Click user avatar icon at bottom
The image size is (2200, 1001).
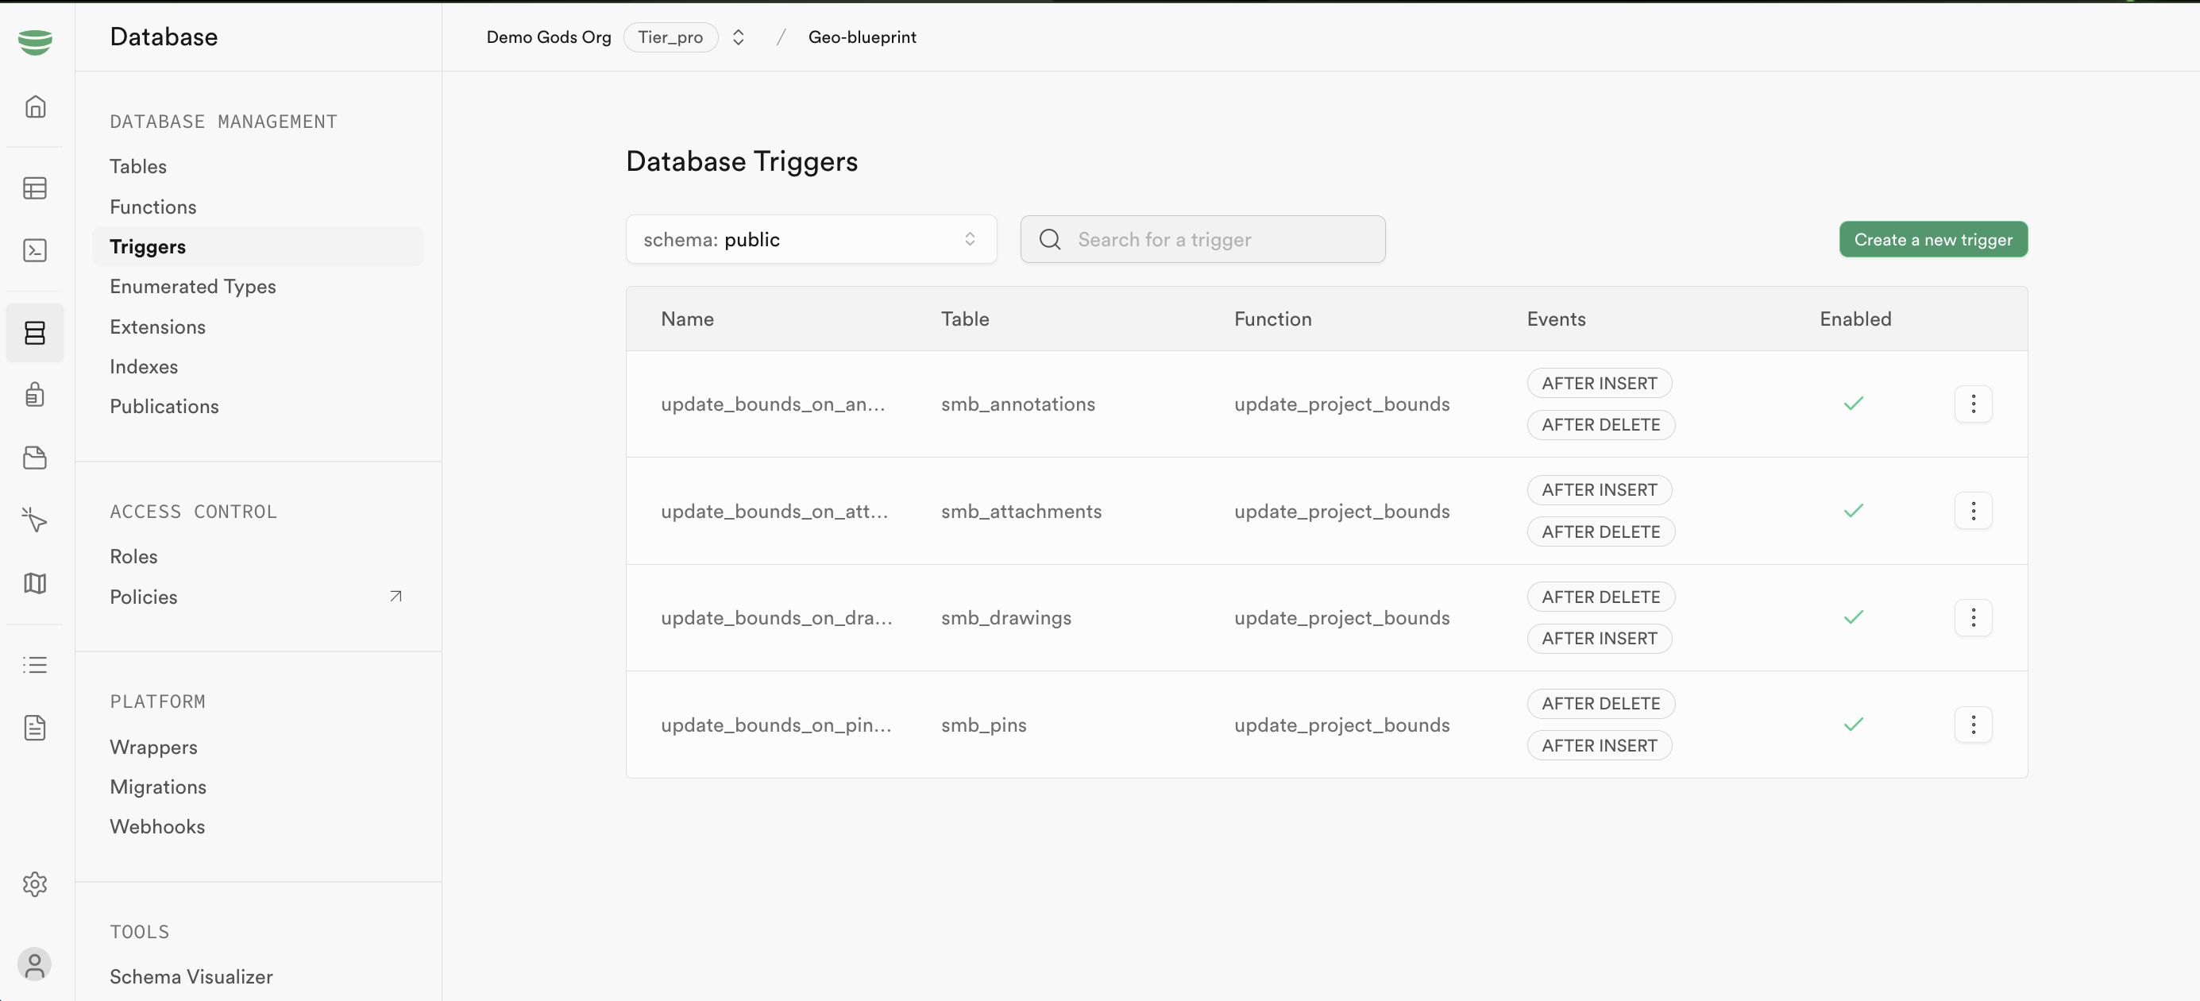[35, 964]
